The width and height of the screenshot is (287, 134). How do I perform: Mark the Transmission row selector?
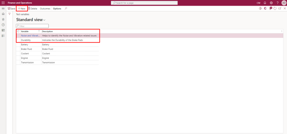(x=18, y=62)
